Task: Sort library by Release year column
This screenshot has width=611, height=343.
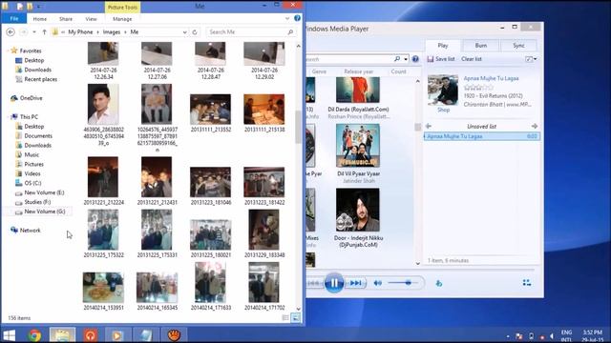Action: pos(359,71)
